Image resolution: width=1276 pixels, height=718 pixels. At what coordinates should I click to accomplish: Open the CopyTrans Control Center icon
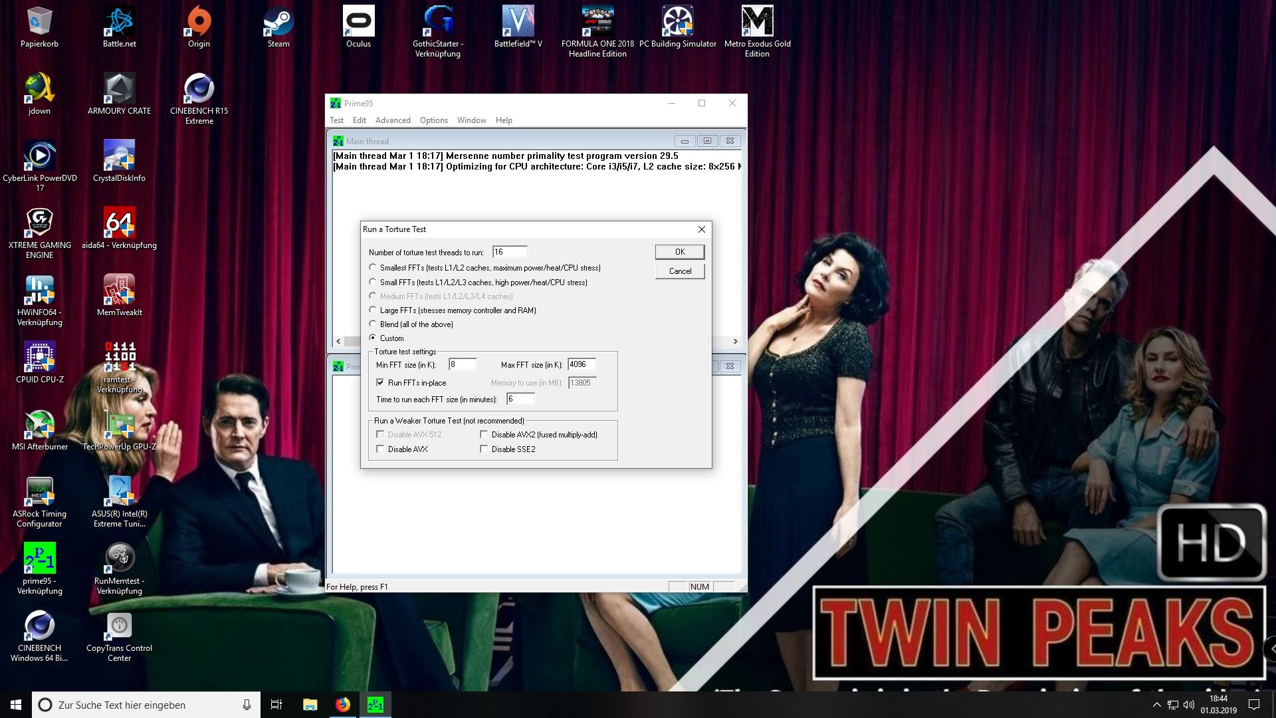click(120, 626)
